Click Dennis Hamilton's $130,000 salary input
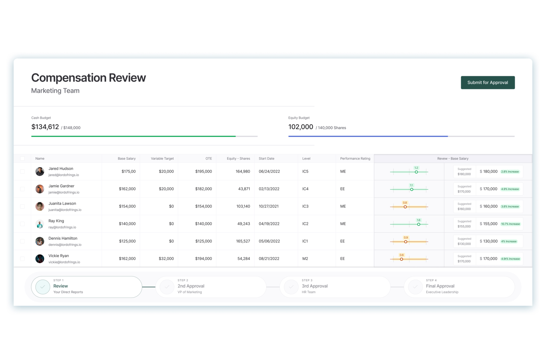 (489, 241)
